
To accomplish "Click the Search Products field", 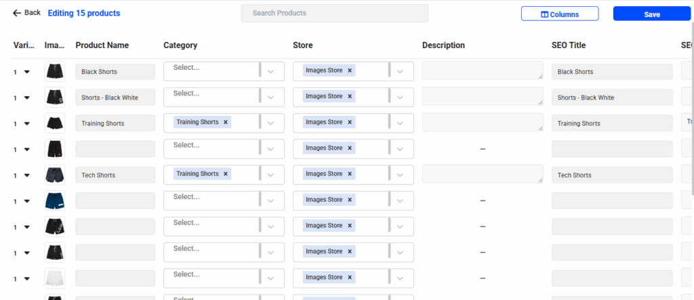I will coord(334,13).
